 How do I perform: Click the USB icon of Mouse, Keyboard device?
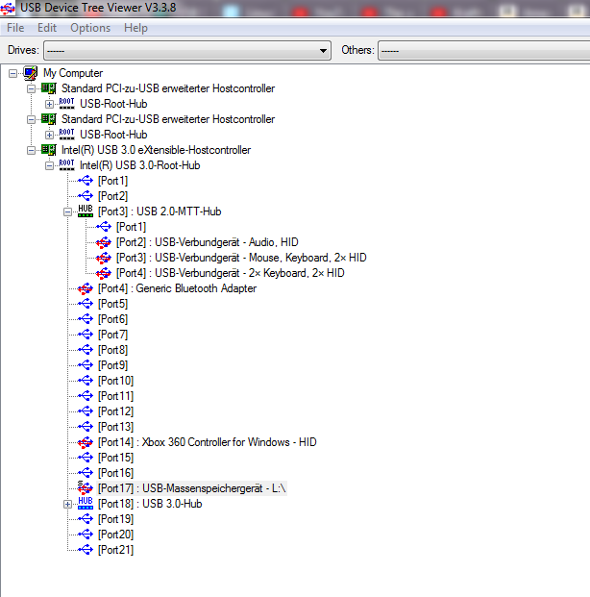coord(103,258)
